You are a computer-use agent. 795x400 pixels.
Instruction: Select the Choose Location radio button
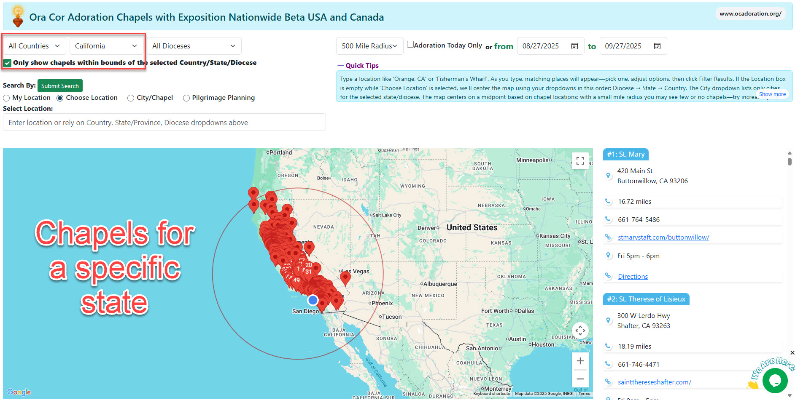point(60,98)
